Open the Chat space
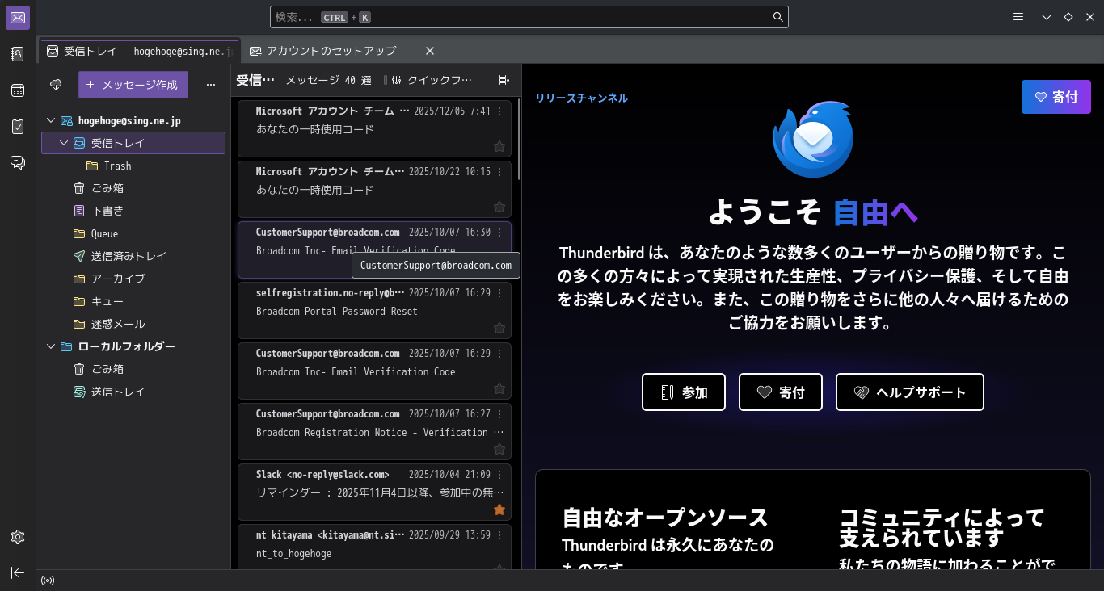The width and height of the screenshot is (1104, 591). point(18,163)
